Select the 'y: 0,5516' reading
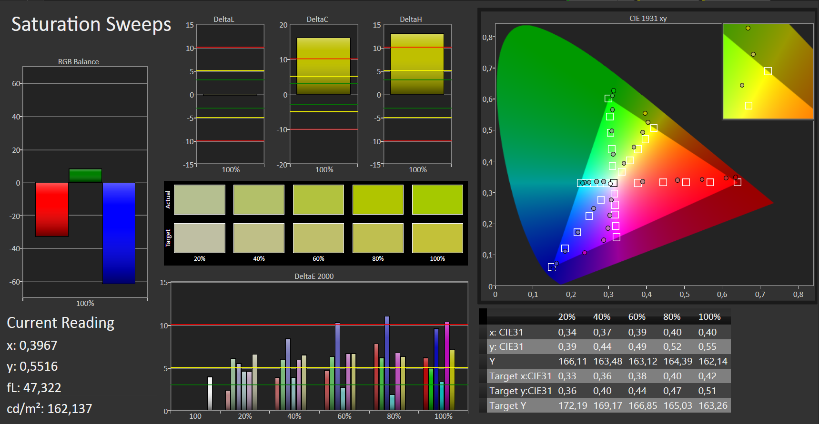The image size is (819, 424). pyautogui.click(x=32, y=366)
